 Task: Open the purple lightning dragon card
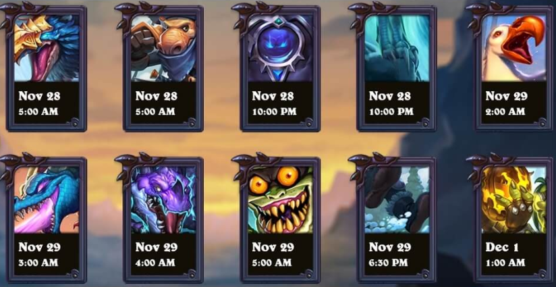click(163, 200)
